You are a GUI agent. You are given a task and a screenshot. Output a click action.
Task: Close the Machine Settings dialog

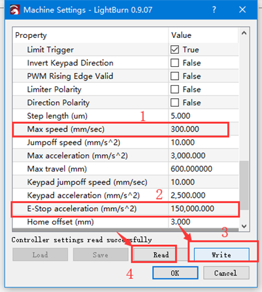tap(242, 10)
